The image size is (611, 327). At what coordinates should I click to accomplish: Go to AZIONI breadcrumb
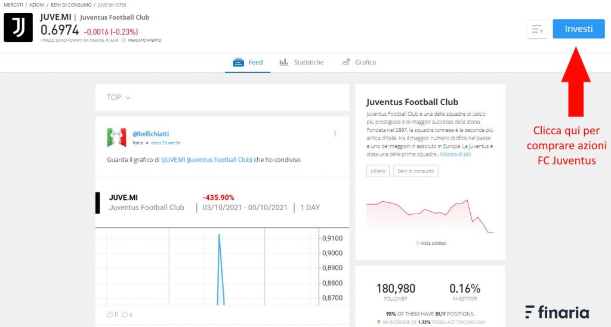coord(36,5)
